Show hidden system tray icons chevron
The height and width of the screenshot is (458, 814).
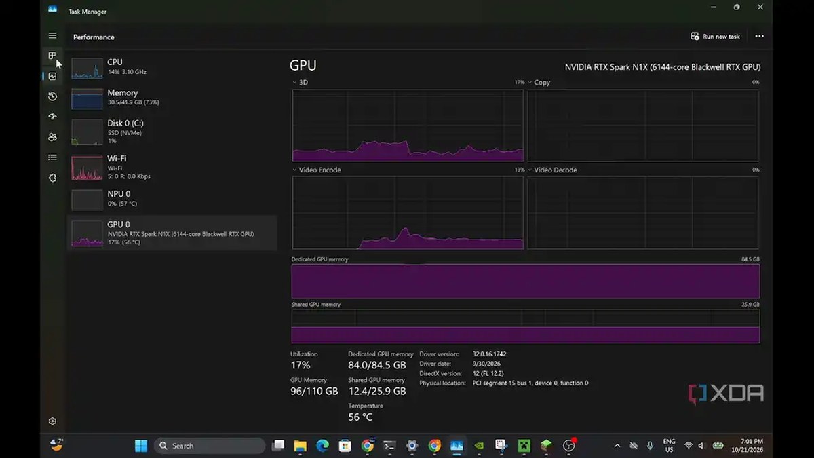point(617,446)
